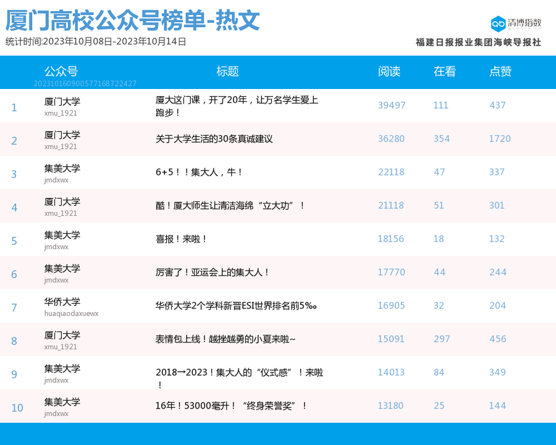This screenshot has height=445, width=556.
Task: Open article 华侨大学2个学科新晋ESI世界排名
Action: pos(236,305)
